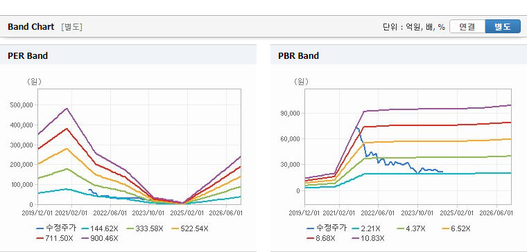
Task: Switch to 연결 consolidated view
Action: pyautogui.click(x=467, y=27)
